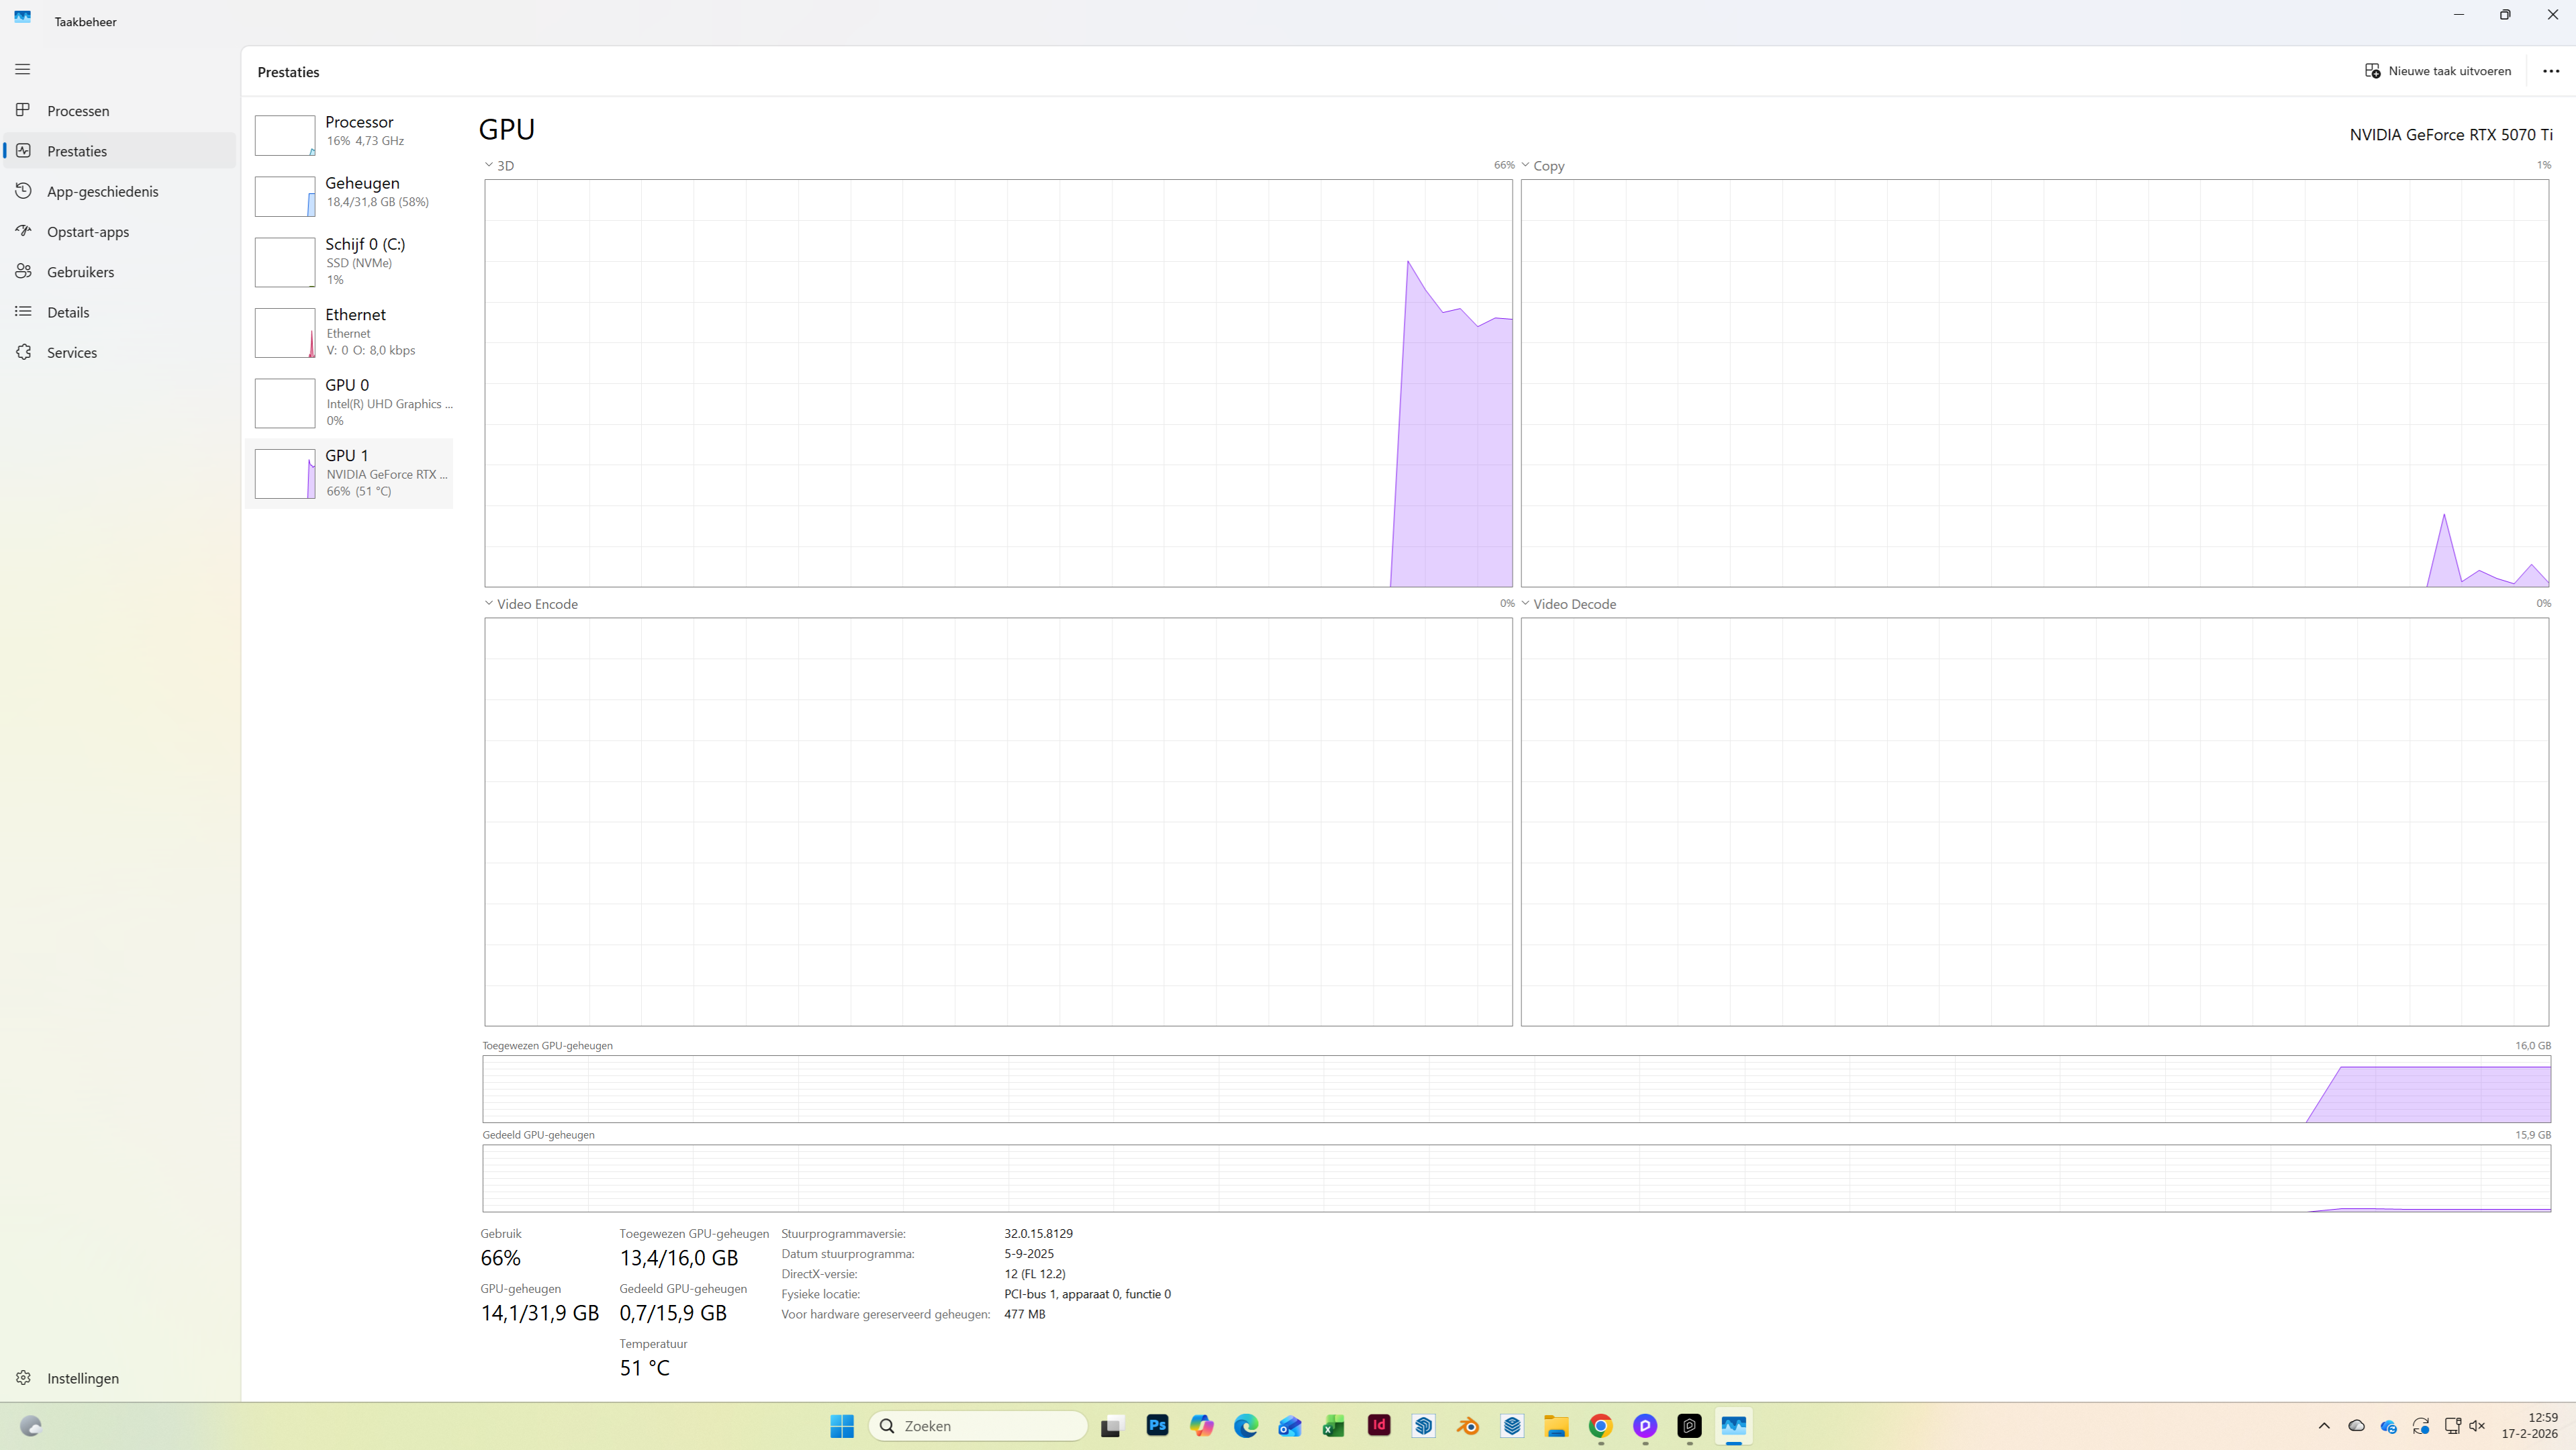This screenshot has width=2576, height=1450.
Task: Click the taskbar Zoeken search box
Action: coord(978,1426)
